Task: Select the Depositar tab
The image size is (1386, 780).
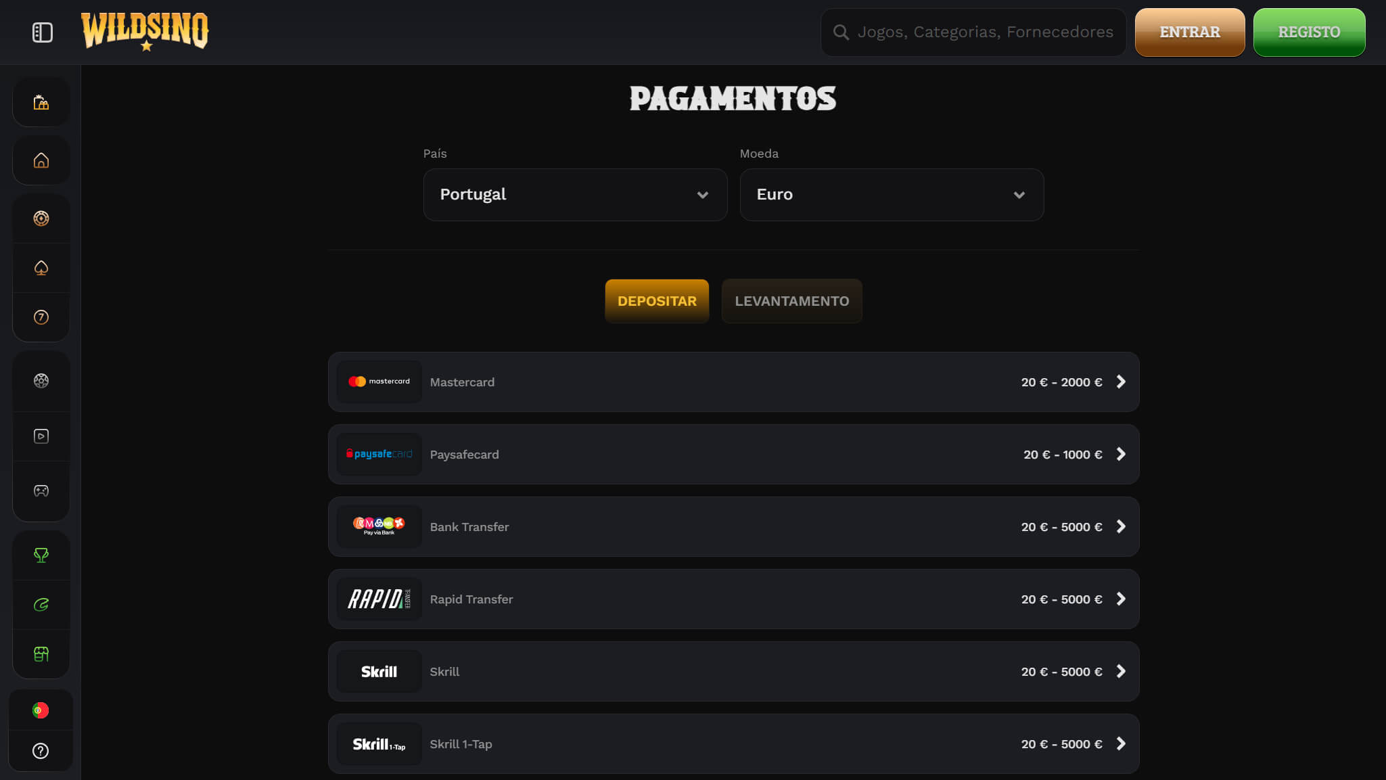Action: (x=657, y=301)
